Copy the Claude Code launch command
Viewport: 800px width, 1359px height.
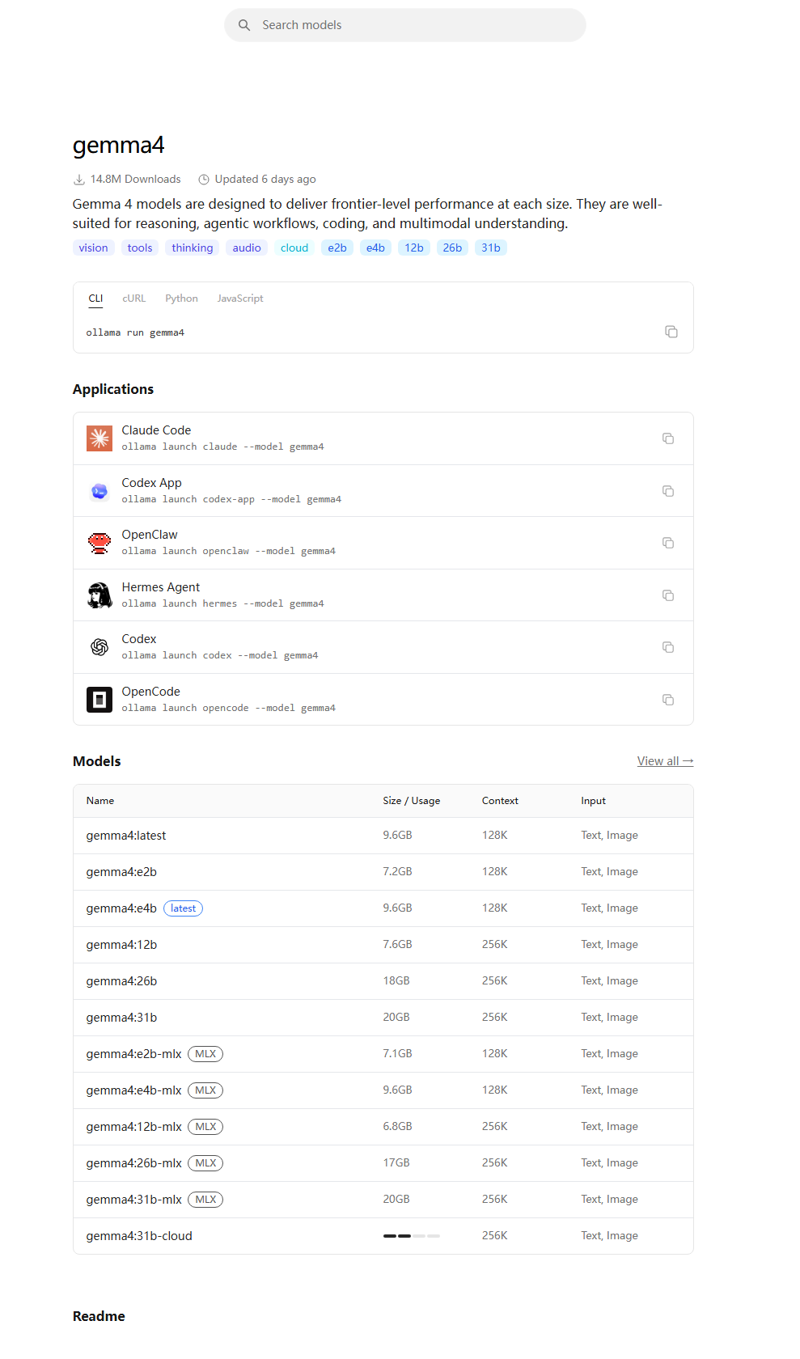point(668,438)
